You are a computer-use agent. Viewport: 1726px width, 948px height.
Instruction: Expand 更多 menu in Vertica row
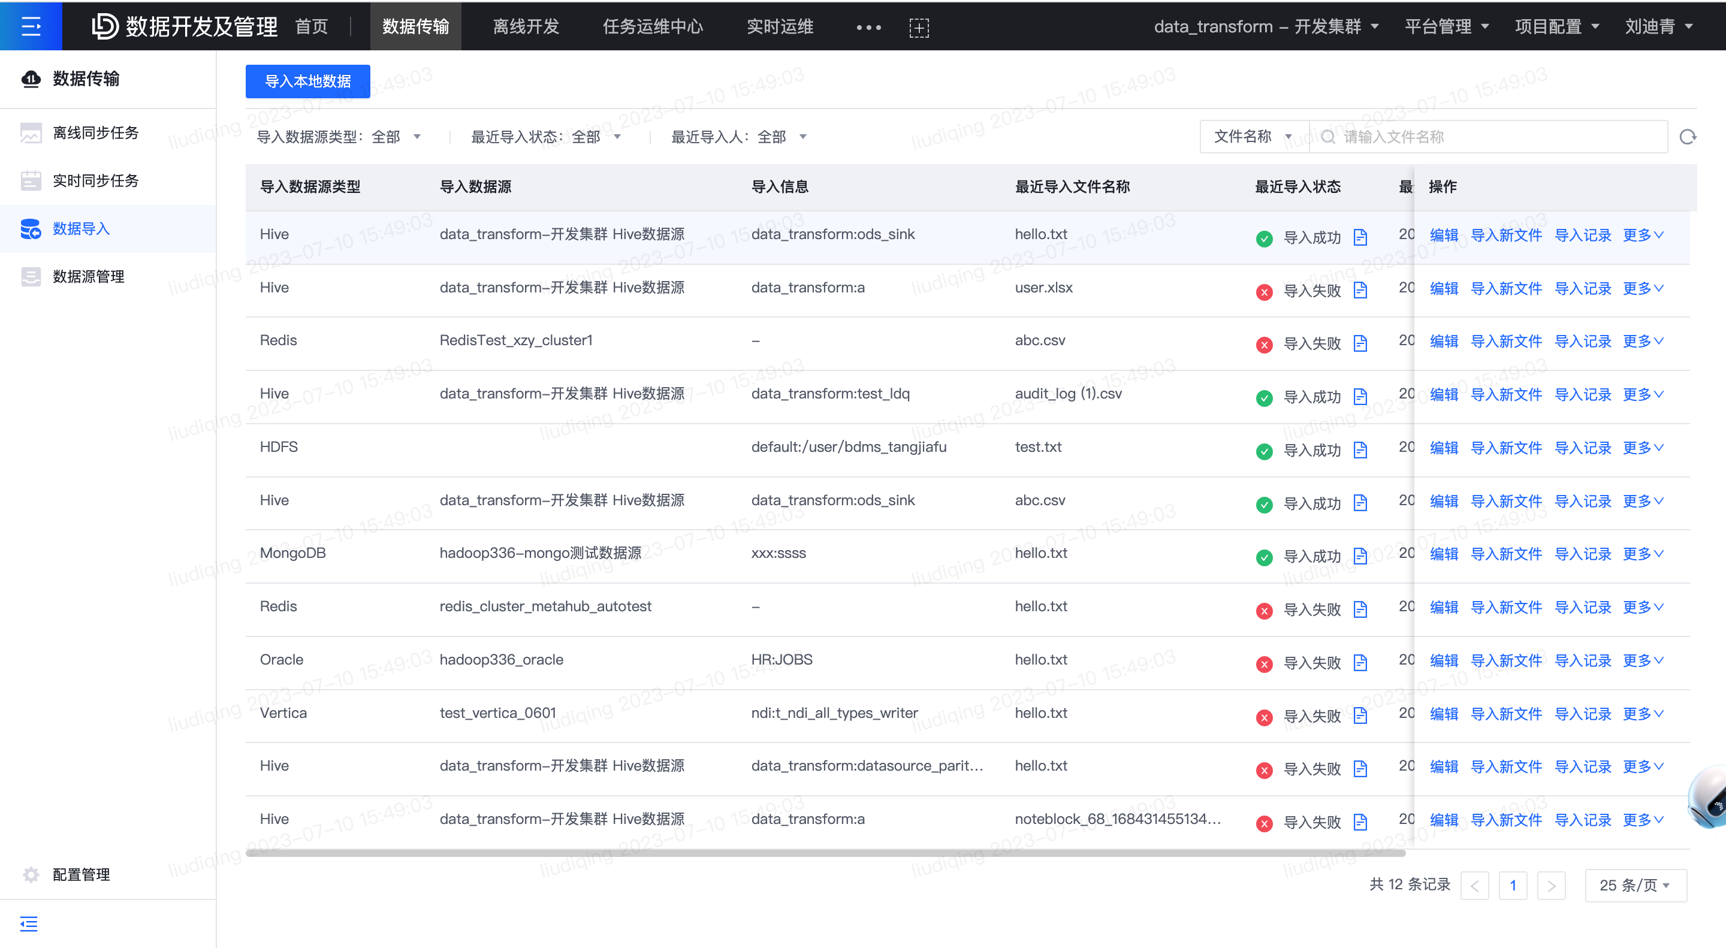pos(1643,714)
